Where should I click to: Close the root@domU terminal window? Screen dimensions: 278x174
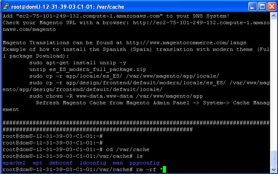[272, 7]
